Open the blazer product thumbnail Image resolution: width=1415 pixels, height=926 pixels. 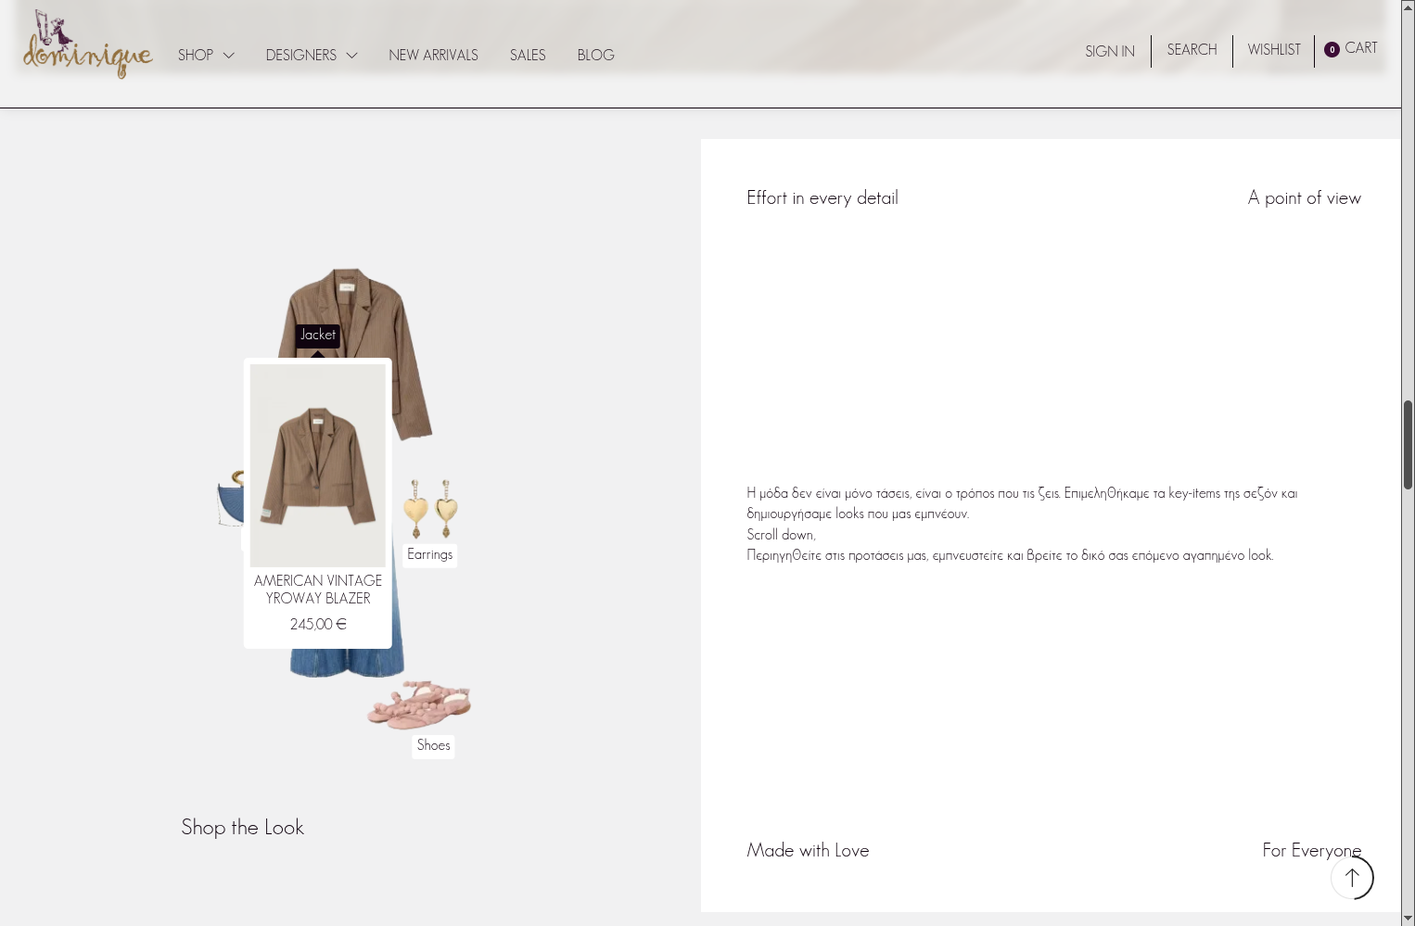pyautogui.click(x=318, y=465)
